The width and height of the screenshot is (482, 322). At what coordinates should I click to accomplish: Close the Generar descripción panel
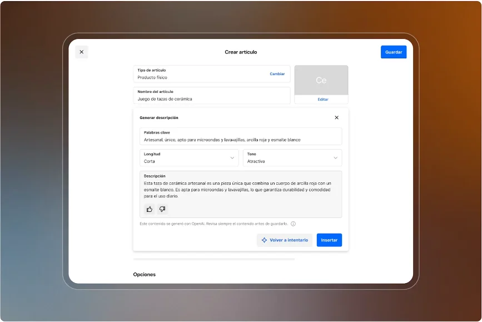tap(336, 117)
